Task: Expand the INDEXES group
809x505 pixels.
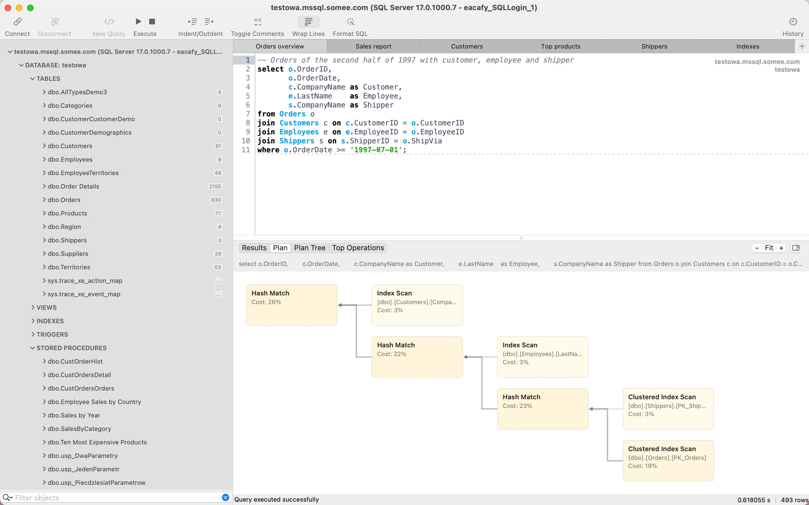Action: click(x=33, y=321)
